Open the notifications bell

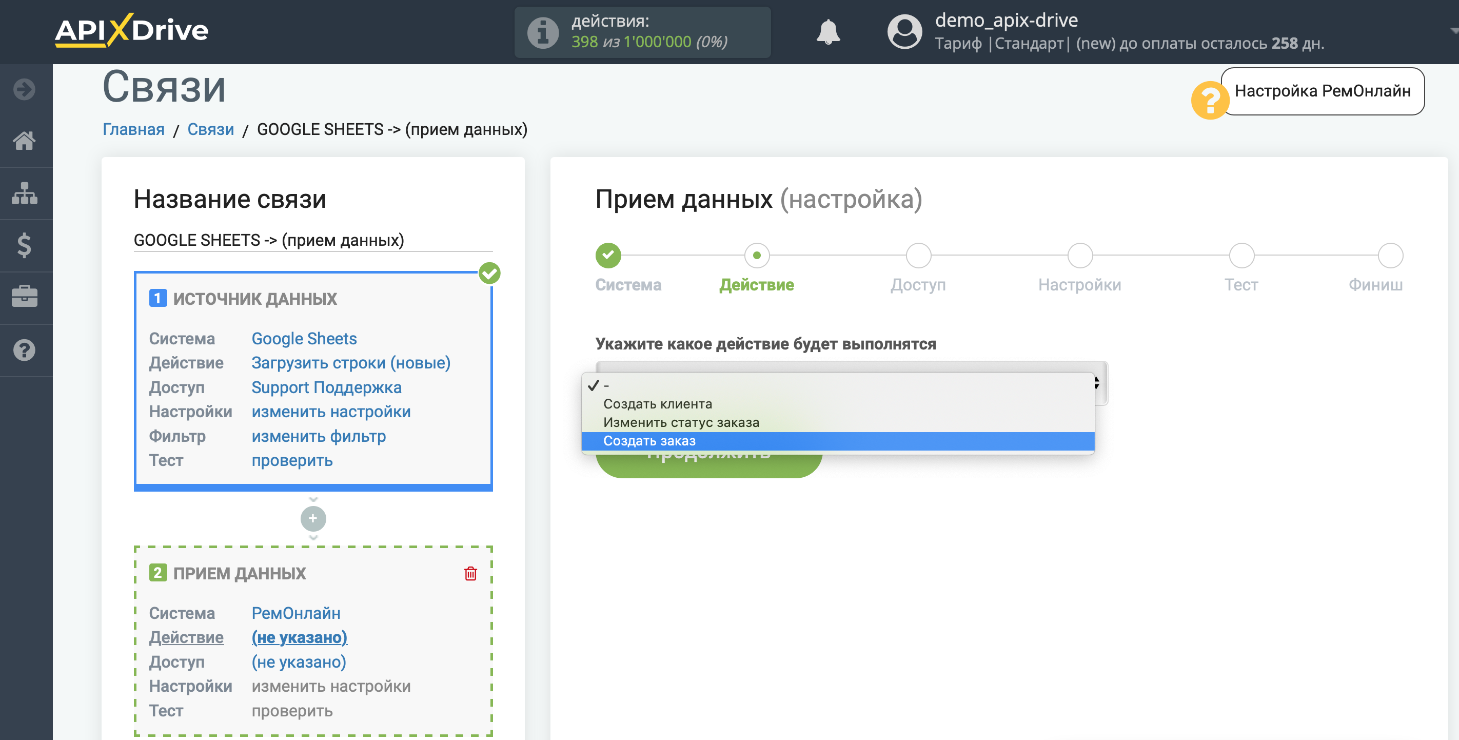[827, 32]
